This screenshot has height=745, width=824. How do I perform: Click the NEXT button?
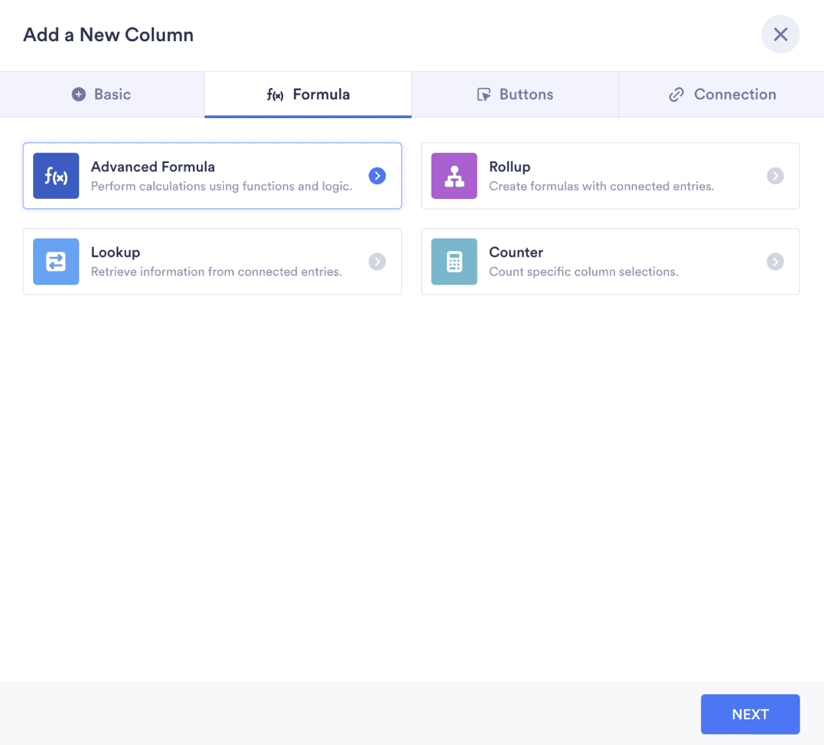point(750,713)
